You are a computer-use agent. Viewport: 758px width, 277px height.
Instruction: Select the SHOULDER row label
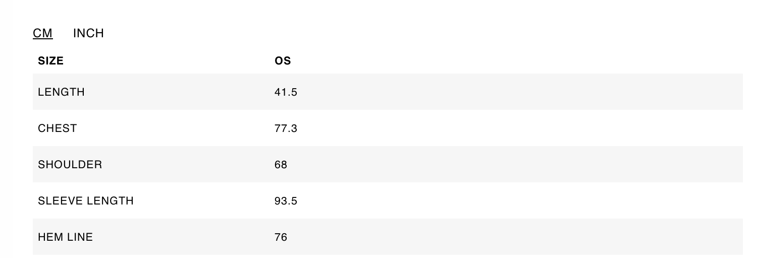pos(70,165)
